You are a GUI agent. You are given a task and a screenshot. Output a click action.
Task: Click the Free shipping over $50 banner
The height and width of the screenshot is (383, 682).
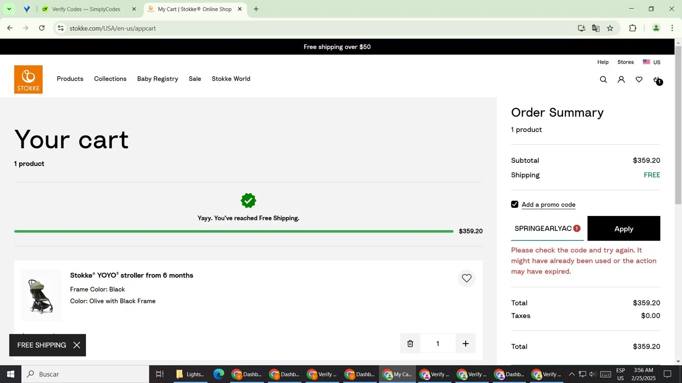click(x=337, y=47)
